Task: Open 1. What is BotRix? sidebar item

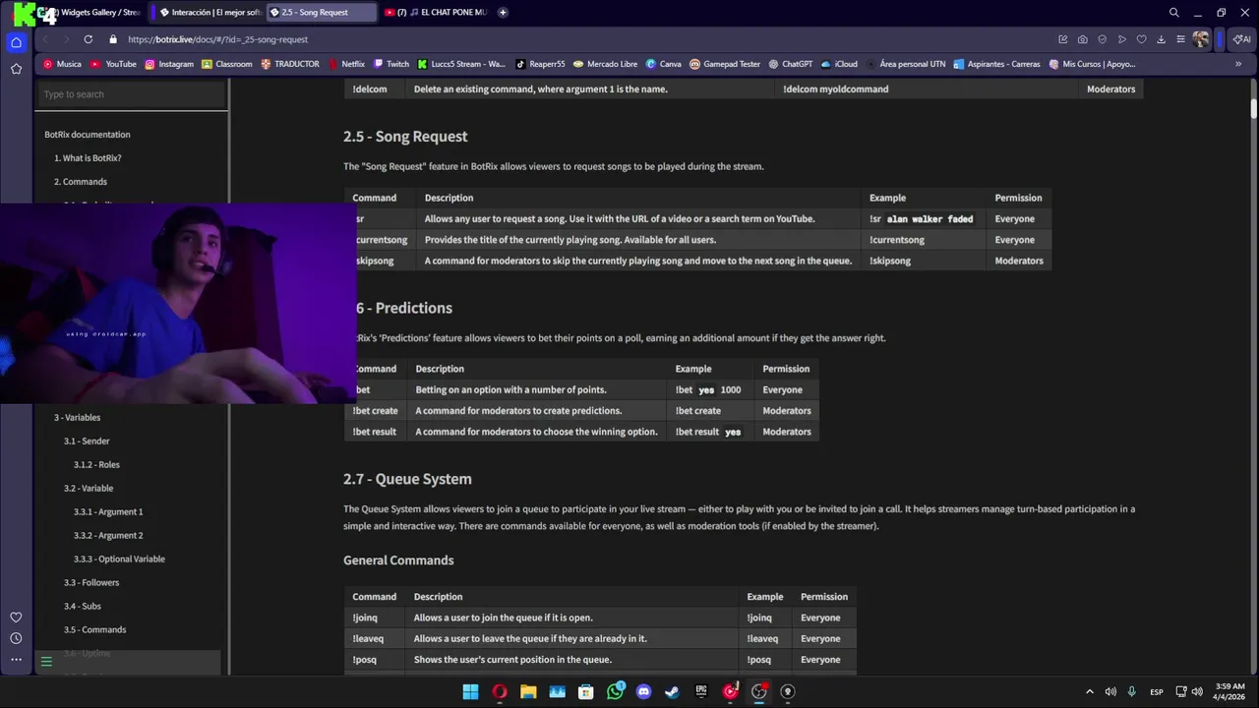Action: (x=88, y=158)
